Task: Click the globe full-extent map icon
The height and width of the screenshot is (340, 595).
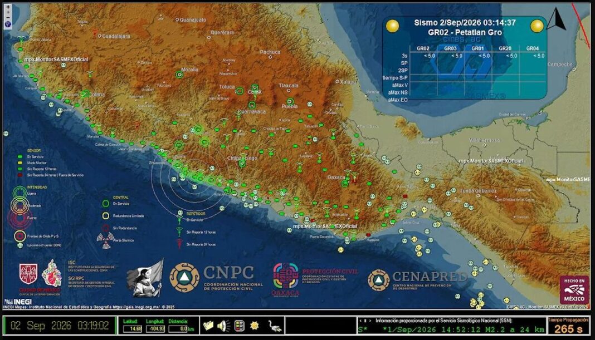Action: click(x=8, y=24)
